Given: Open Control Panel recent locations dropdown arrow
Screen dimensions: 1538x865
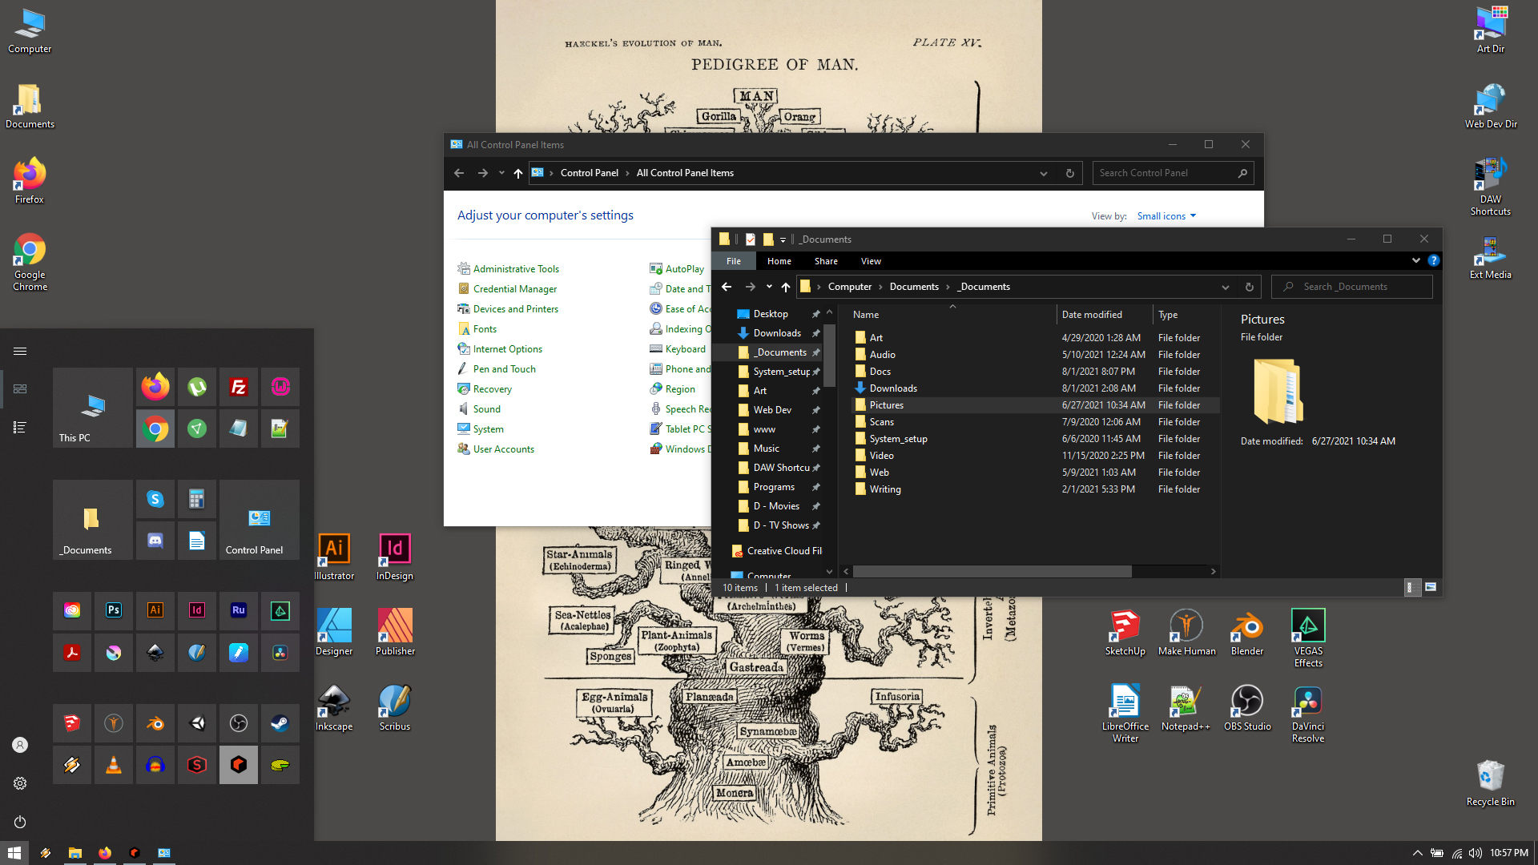Looking at the screenshot, I should click(x=501, y=173).
